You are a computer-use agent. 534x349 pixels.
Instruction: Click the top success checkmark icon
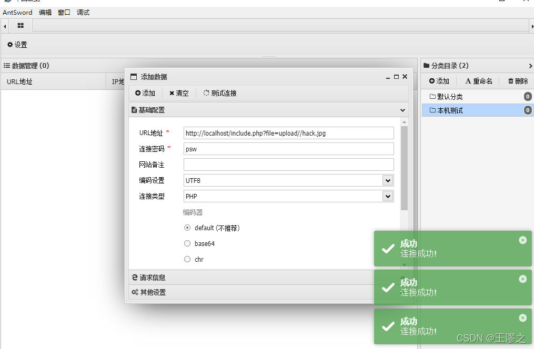[x=388, y=249]
